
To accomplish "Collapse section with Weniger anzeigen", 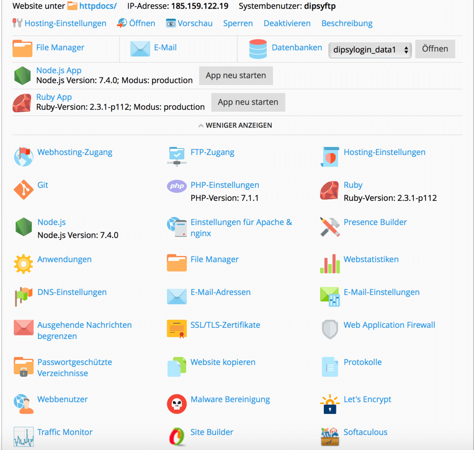I will tap(235, 125).
